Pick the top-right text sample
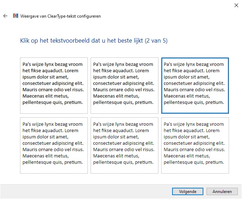 [x=195, y=85]
